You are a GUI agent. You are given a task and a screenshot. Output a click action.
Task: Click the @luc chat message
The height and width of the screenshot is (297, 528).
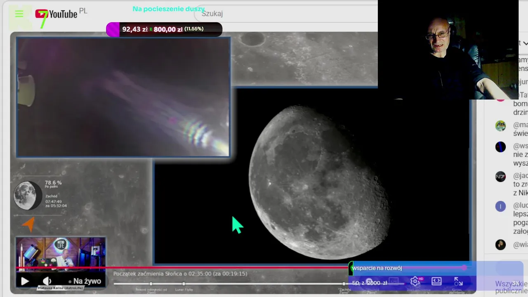[x=521, y=218]
